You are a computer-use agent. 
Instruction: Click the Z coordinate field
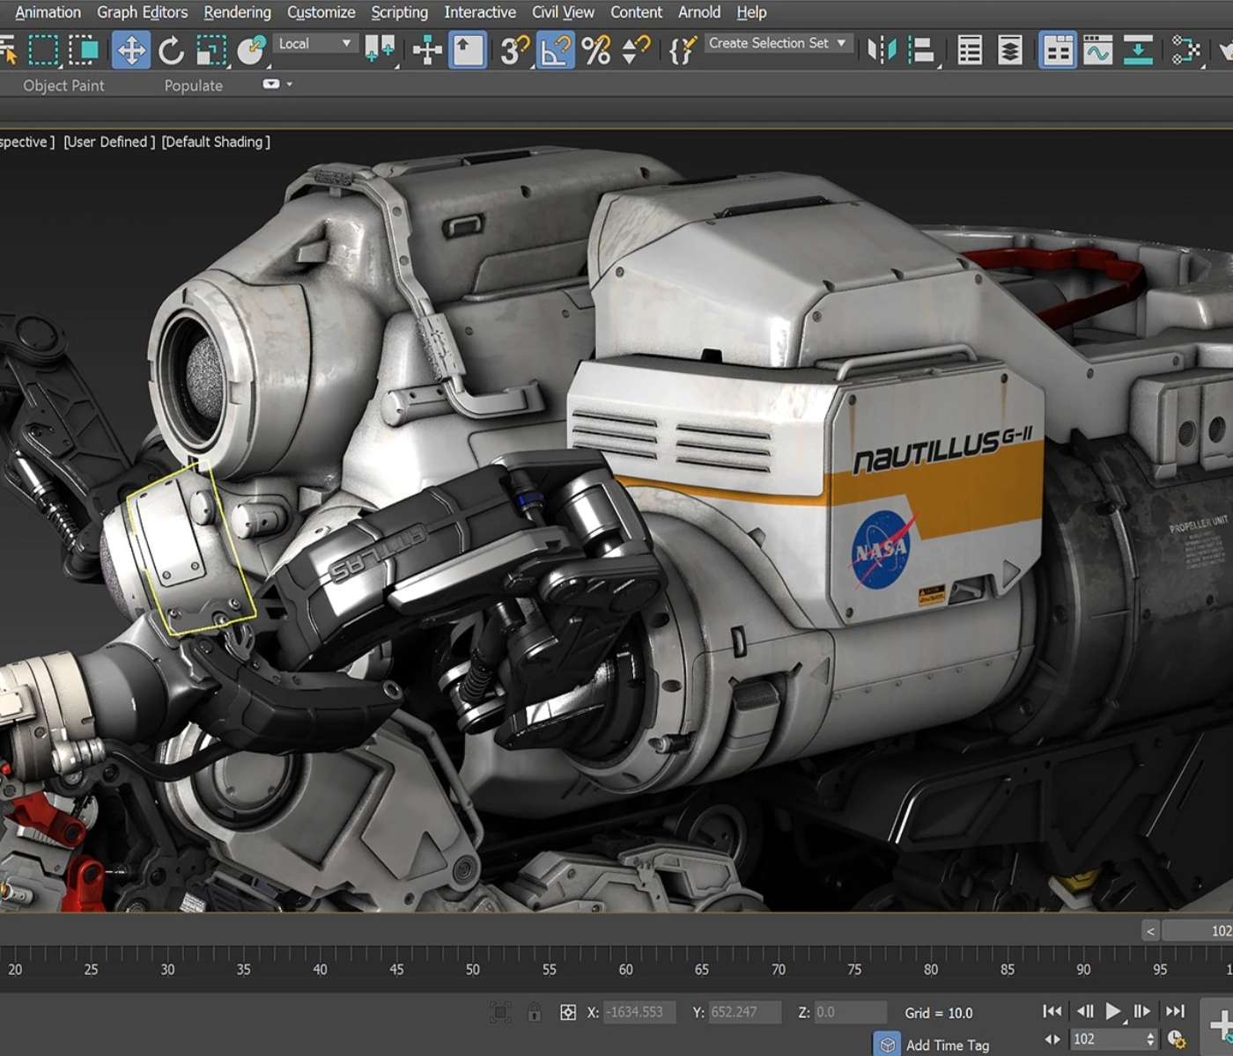coord(850,1012)
